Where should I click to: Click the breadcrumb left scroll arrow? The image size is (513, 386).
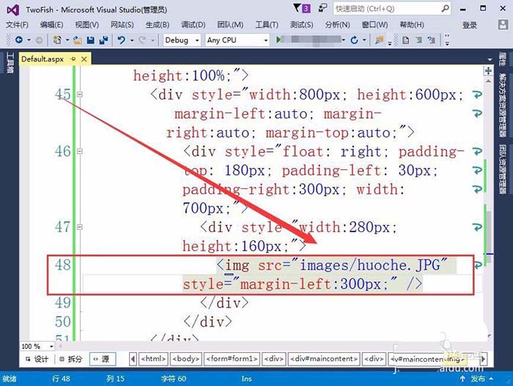pyautogui.click(x=133, y=359)
